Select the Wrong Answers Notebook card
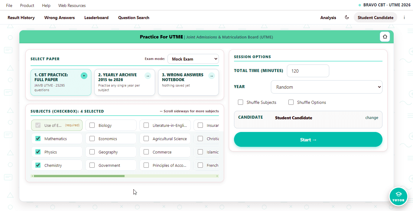 pos(188,82)
